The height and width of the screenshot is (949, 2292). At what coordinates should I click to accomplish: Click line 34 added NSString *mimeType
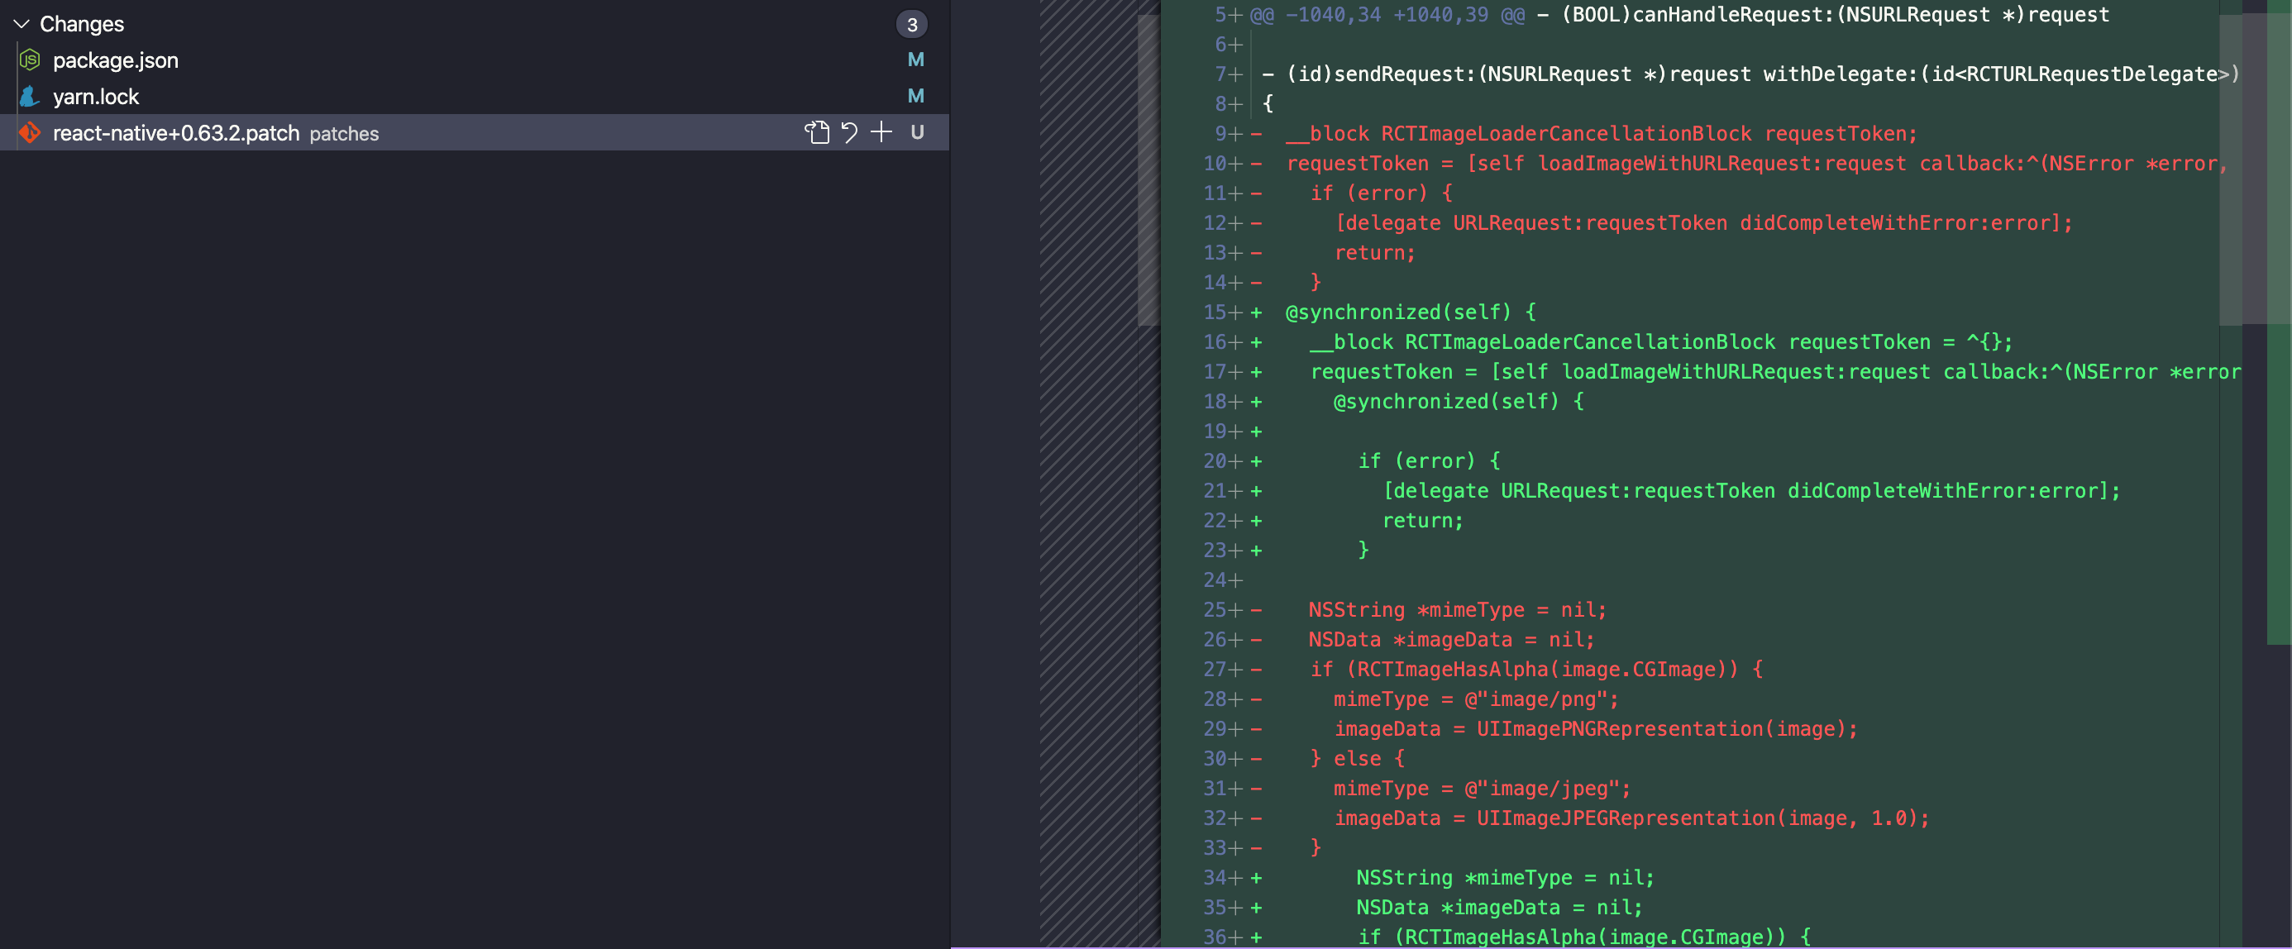pyautogui.click(x=1506, y=877)
